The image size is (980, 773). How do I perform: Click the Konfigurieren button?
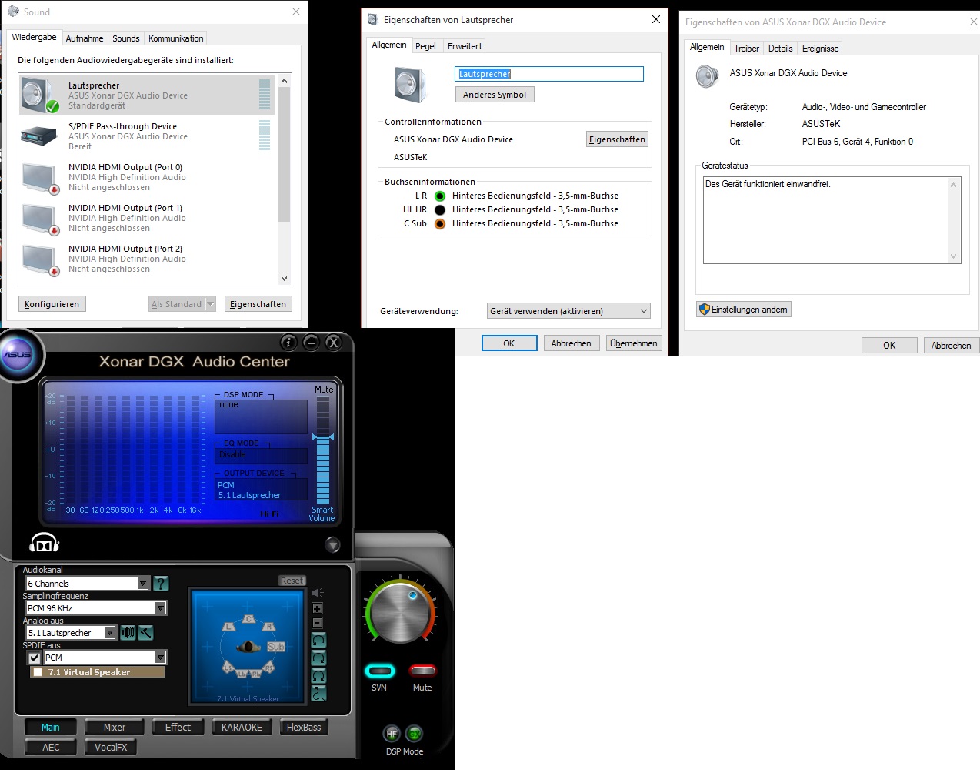coord(52,304)
